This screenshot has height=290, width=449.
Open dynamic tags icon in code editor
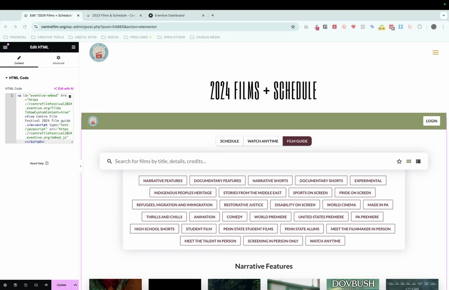coord(69,97)
